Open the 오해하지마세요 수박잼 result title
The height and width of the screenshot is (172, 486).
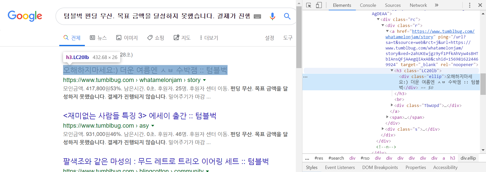click(145, 70)
